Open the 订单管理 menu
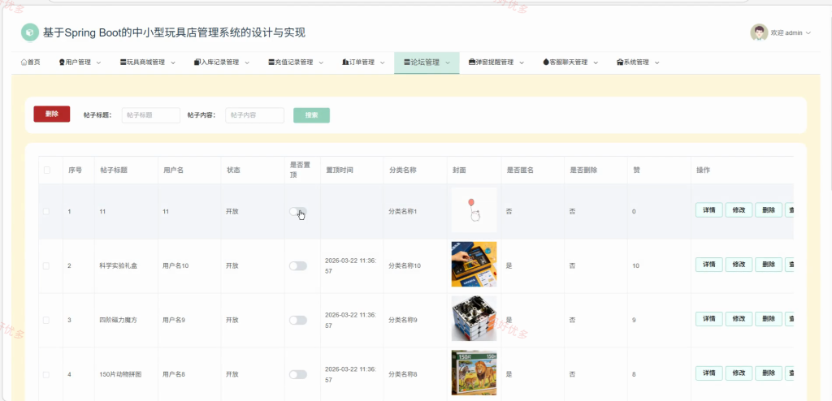Image resolution: width=832 pixels, height=401 pixels. (364, 63)
